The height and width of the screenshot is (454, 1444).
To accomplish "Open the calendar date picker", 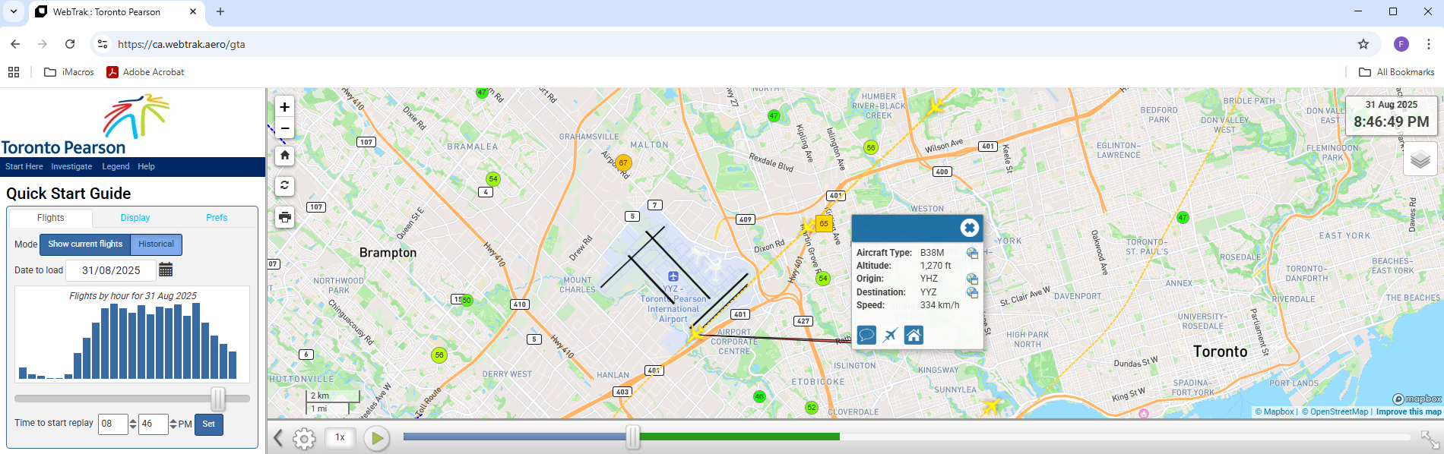I will (x=166, y=270).
